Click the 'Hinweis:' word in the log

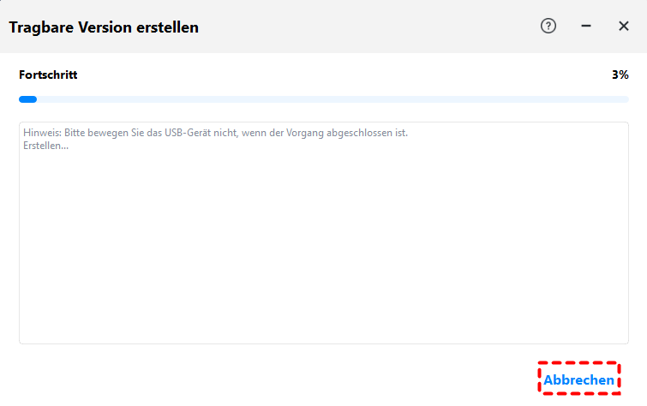(39, 134)
